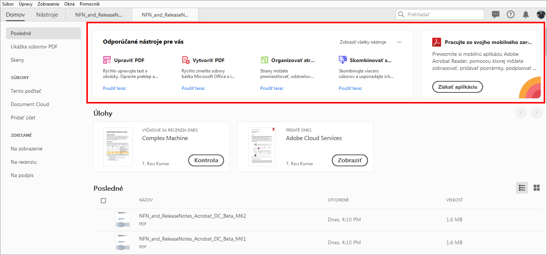This screenshot has width=547, height=255.
Task: Open the Upraviť PDF tool icon
Action: click(107, 60)
